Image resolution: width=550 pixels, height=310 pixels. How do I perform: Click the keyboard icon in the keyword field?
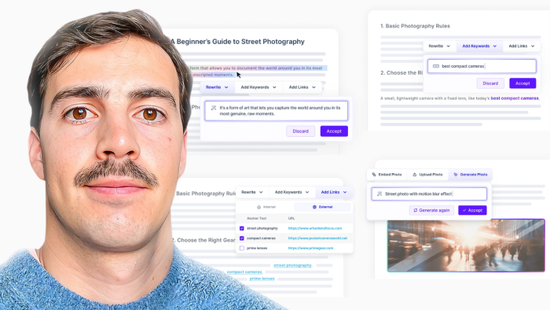pos(436,66)
